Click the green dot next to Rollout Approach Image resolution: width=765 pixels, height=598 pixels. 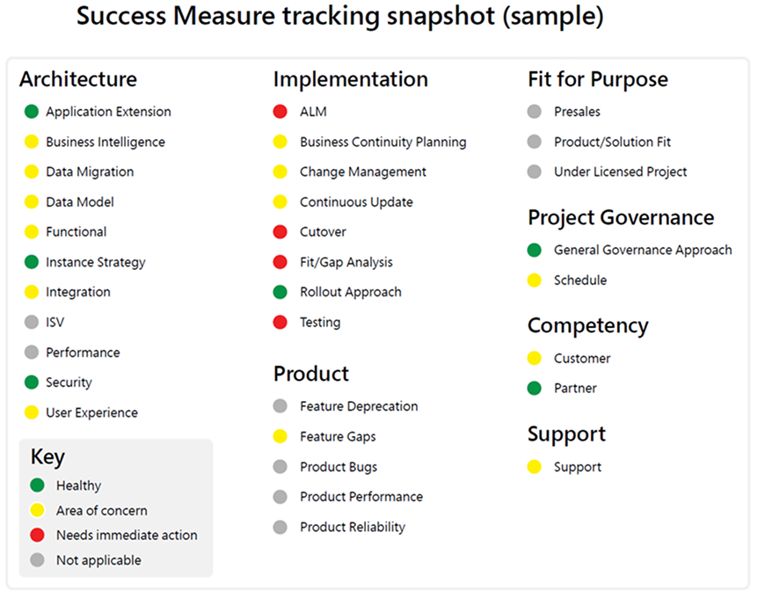coord(280,292)
